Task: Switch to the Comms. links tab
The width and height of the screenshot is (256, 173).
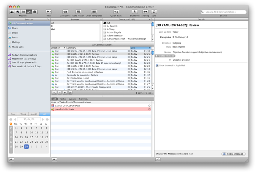Action: 84,99
